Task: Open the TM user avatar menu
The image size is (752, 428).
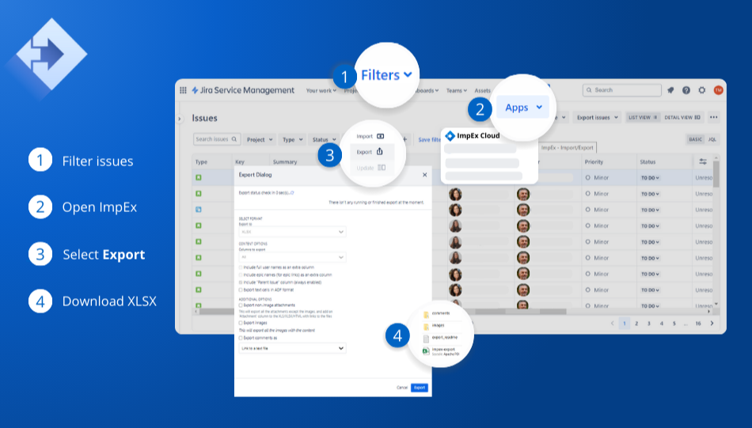Action: pos(718,90)
